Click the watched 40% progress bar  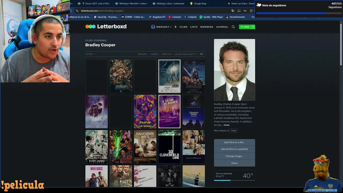(234, 180)
